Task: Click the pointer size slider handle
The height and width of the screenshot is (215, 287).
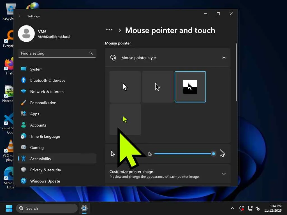Action: [213, 154]
